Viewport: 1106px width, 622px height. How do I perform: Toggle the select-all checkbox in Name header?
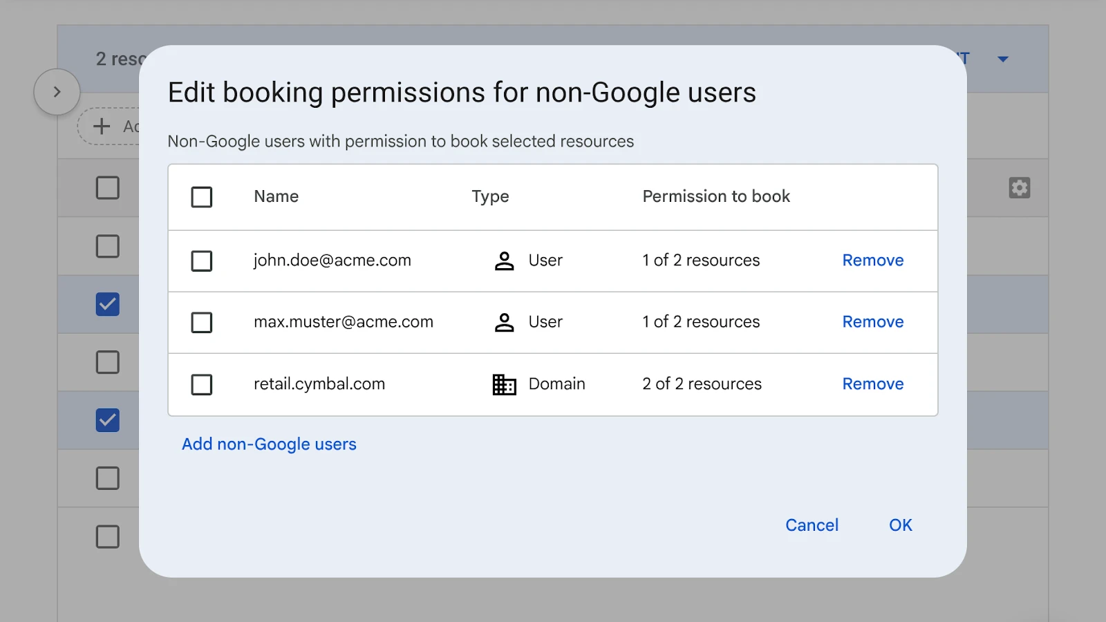tap(201, 197)
